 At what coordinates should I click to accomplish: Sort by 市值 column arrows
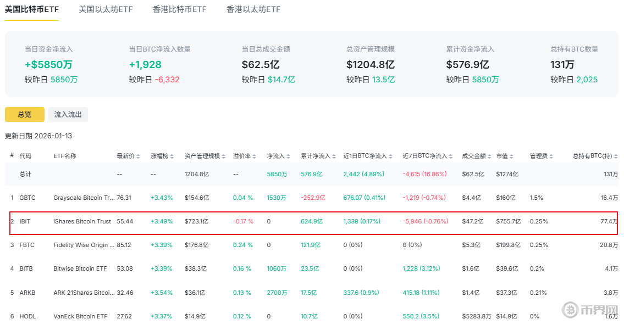(511, 156)
